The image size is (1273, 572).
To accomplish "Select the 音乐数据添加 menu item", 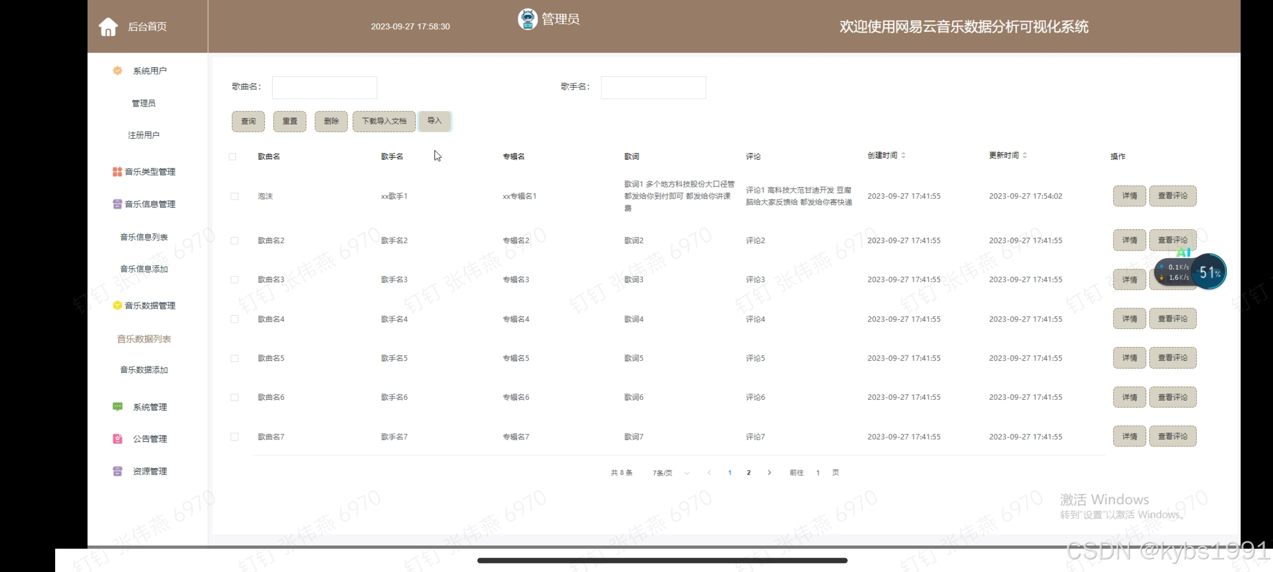I will [x=144, y=370].
